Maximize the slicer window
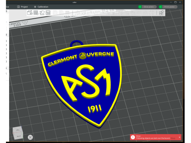The width and height of the screenshot is (191, 143). coord(175,2)
